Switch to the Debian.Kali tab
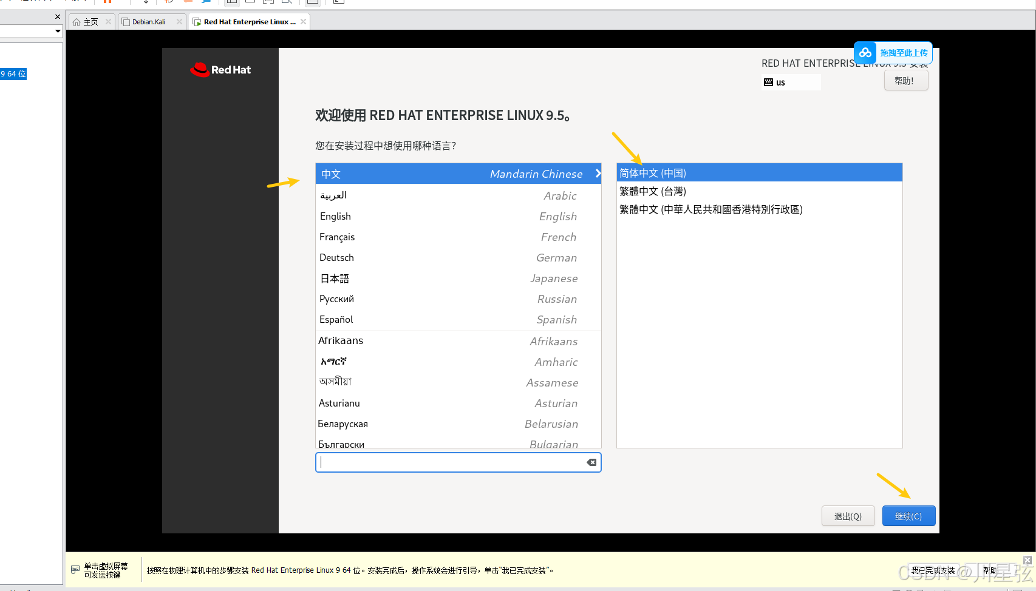This screenshot has width=1036, height=591. (152, 22)
